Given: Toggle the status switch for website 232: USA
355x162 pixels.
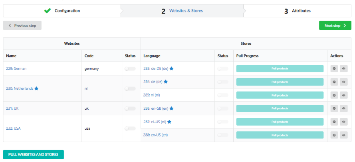Looking at the screenshot, I should point(130,128).
